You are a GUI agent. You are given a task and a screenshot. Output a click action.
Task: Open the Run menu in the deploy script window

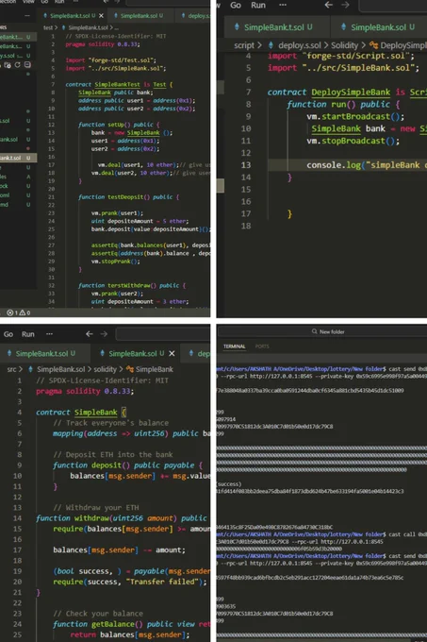coord(258,5)
